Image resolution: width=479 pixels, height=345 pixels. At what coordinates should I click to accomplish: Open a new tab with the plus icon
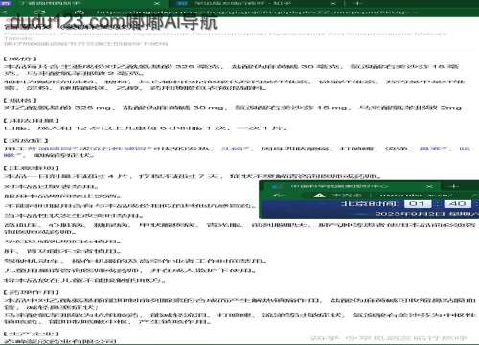click(x=357, y=3)
